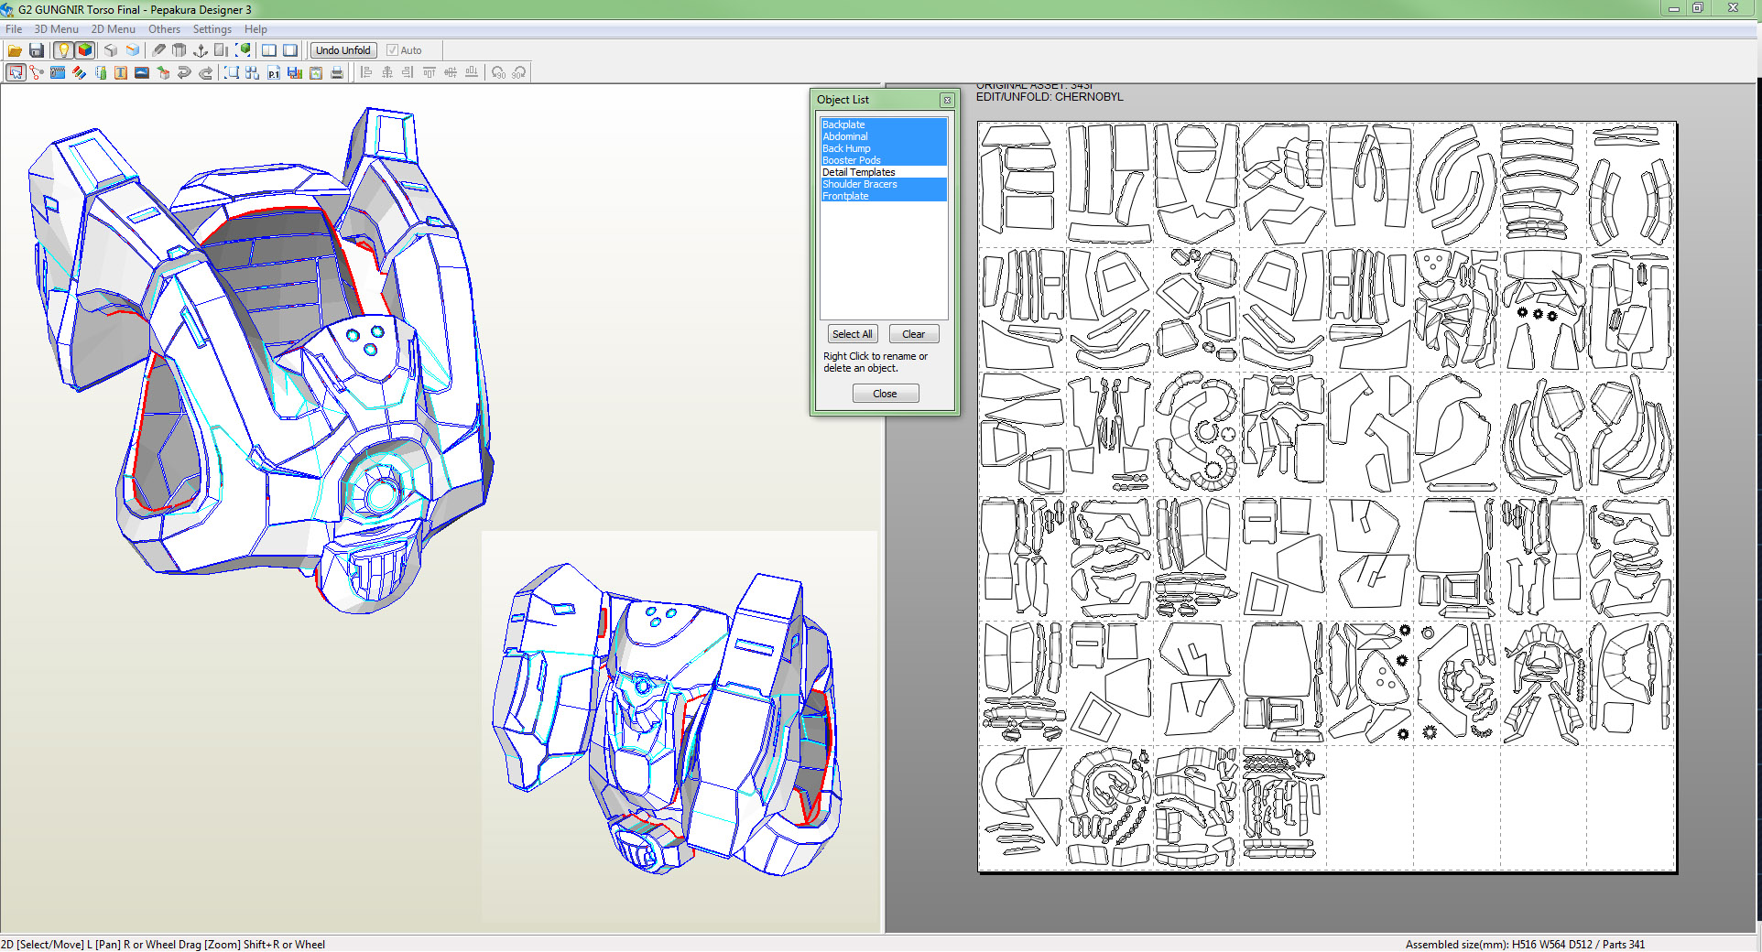Image resolution: width=1762 pixels, height=952 pixels.
Task: Click the open cube with orange edge icon
Action: point(133,50)
